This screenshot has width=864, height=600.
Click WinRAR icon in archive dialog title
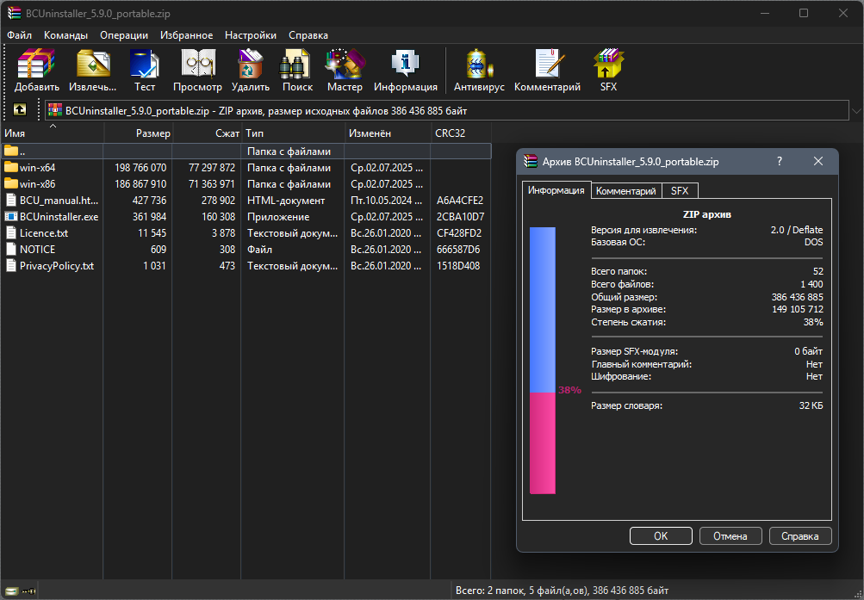(x=531, y=161)
